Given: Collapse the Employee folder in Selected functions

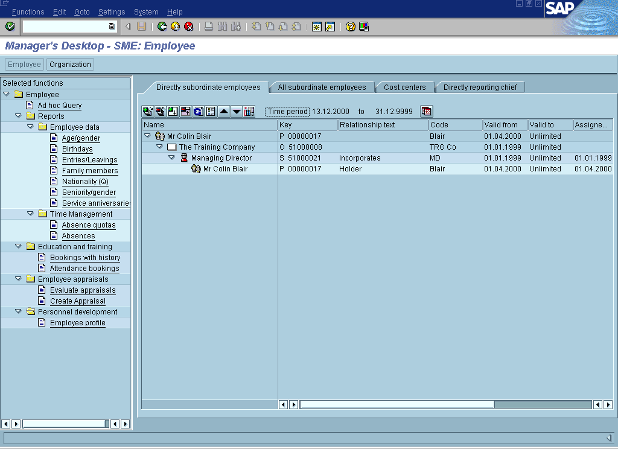Looking at the screenshot, I should pos(6,94).
